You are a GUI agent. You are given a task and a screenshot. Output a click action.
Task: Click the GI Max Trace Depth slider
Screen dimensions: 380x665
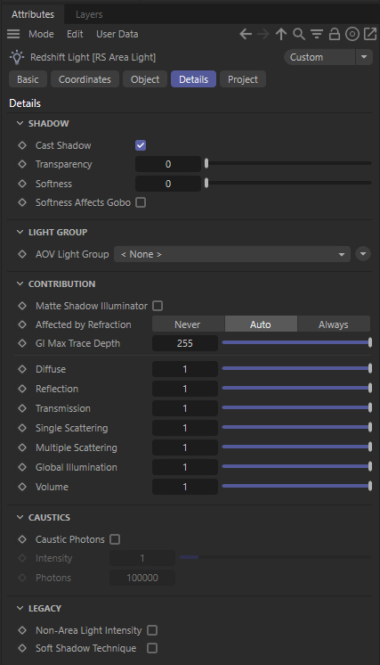pyautogui.click(x=296, y=342)
